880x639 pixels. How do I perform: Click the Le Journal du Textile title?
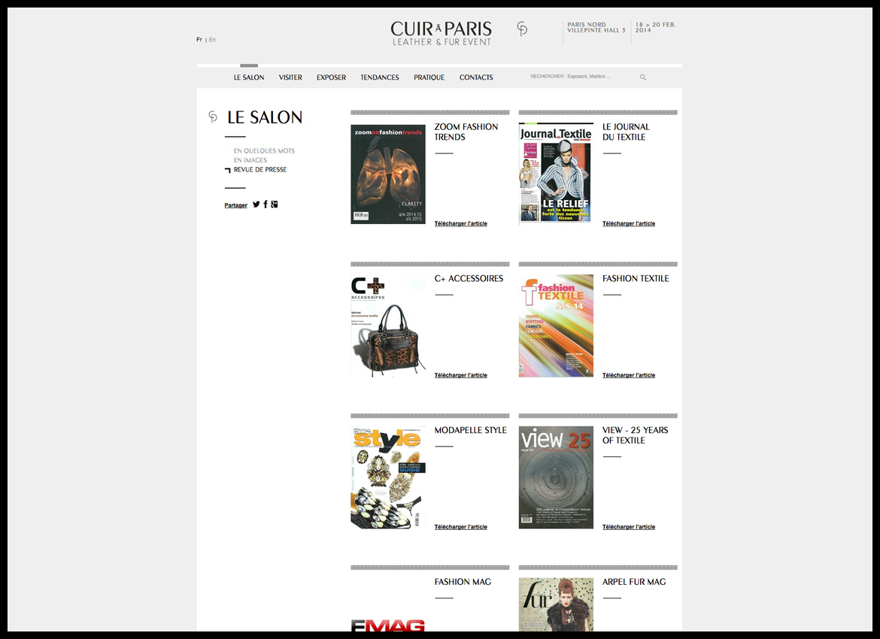tap(626, 132)
